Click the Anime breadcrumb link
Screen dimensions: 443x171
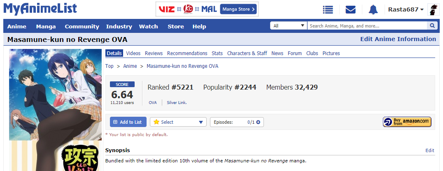130,66
